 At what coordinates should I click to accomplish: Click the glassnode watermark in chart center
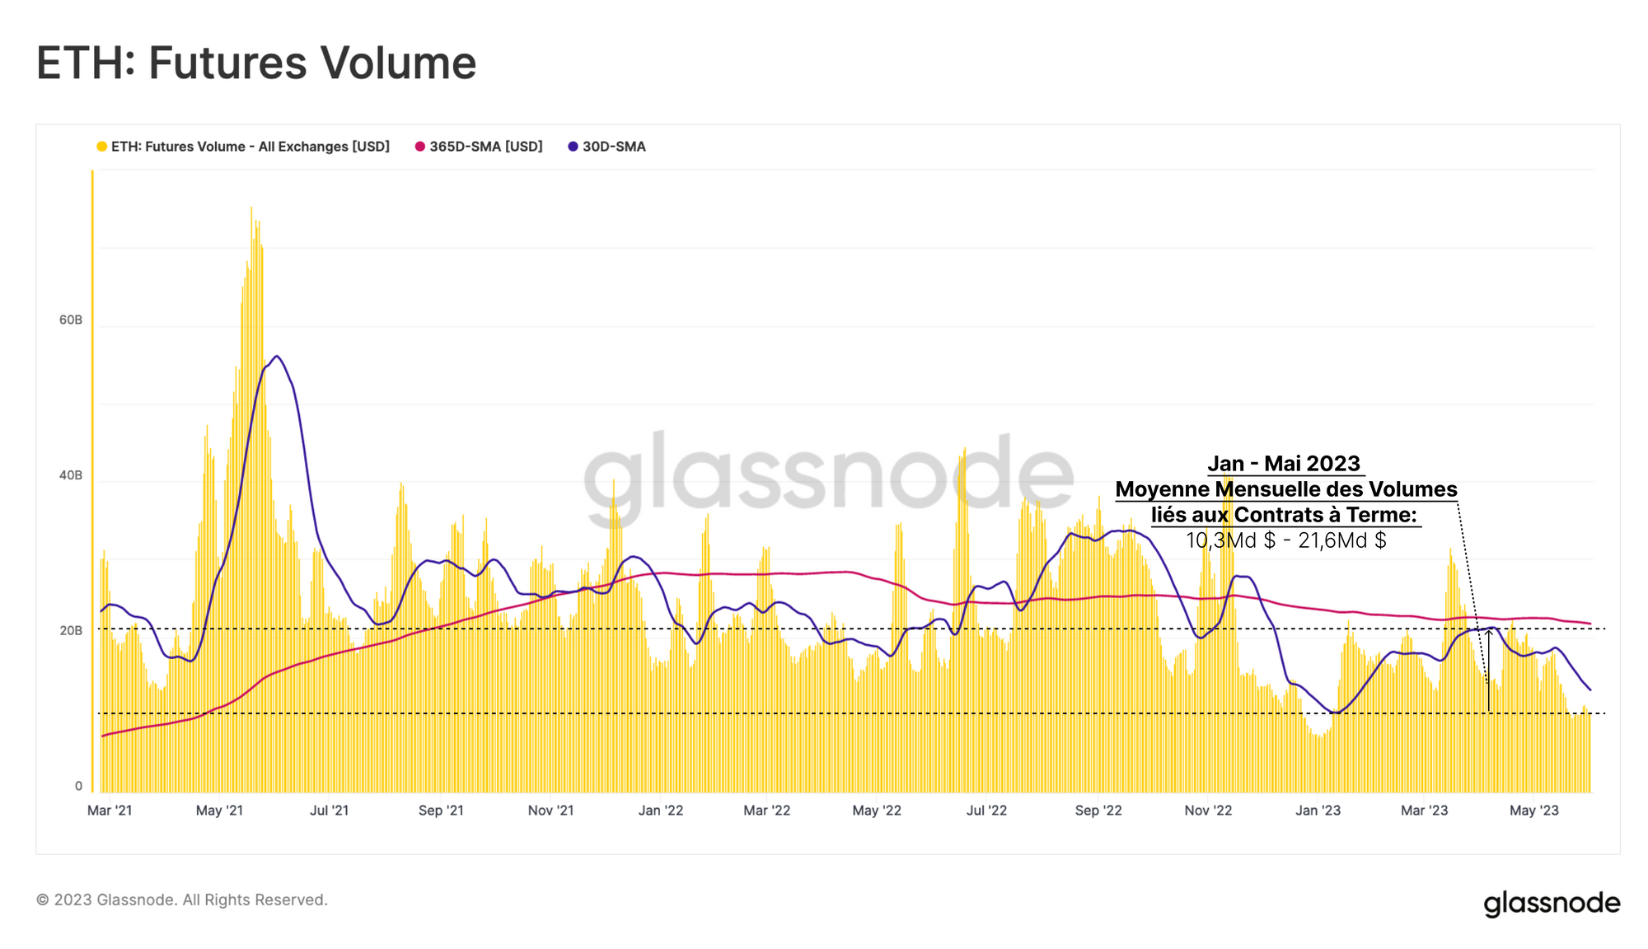tap(828, 476)
